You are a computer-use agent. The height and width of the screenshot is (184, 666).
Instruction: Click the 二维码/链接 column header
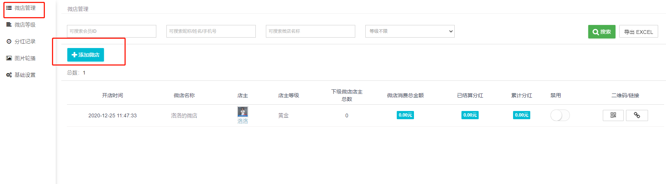point(625,95)
